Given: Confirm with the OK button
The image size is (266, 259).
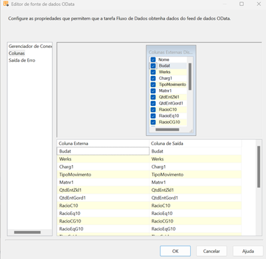Looking at the screenshot, I should point(175,251).
